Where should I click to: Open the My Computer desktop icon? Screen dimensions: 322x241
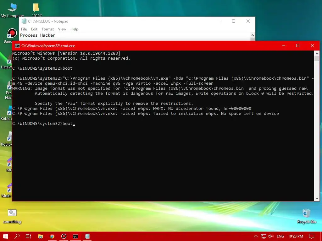12,10
